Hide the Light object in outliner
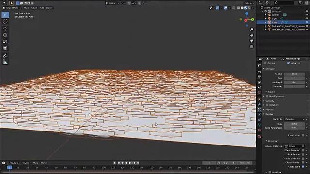This screenshot has height=174, width=310. [x=307, y=18]
